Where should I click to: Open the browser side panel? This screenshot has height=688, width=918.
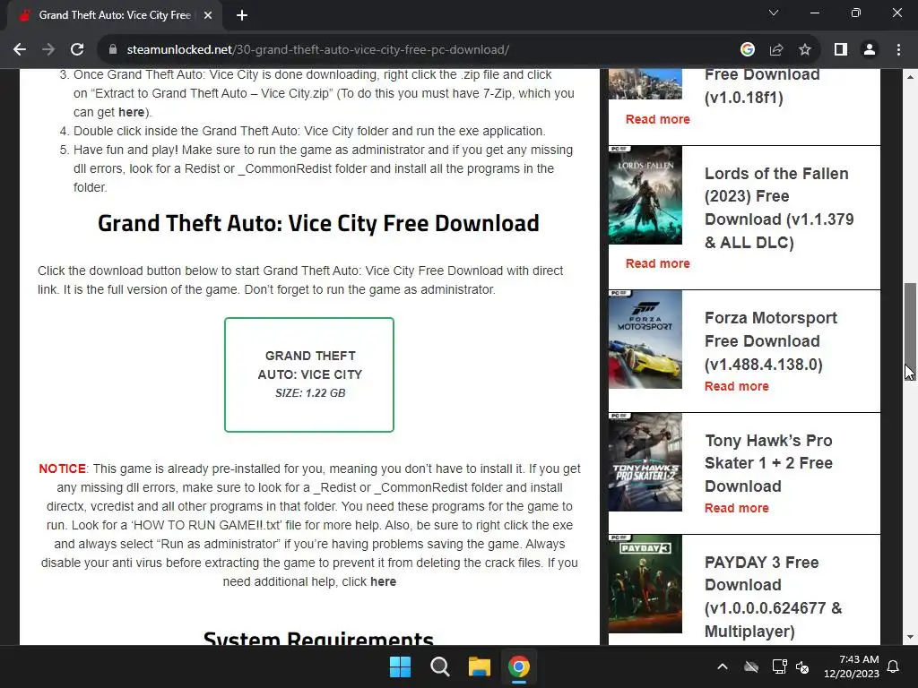click(x=841, y=50)
